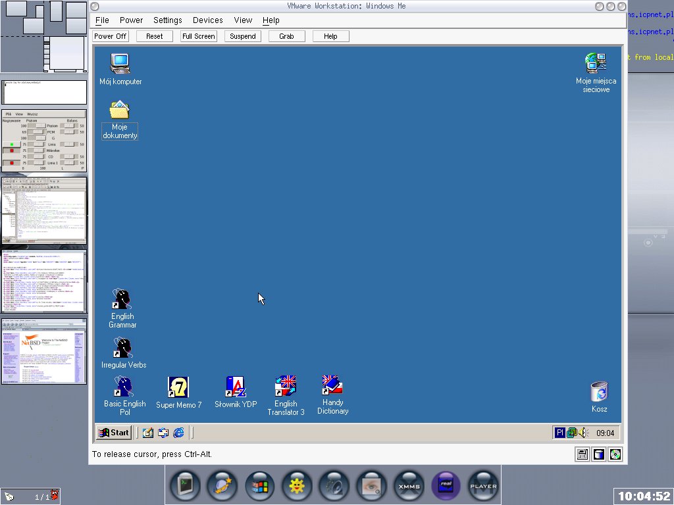Image resolution: width=674 pixels, height=505 pixels.
Task: Select the Moje dokumenty folder icon
Action: 120,120
